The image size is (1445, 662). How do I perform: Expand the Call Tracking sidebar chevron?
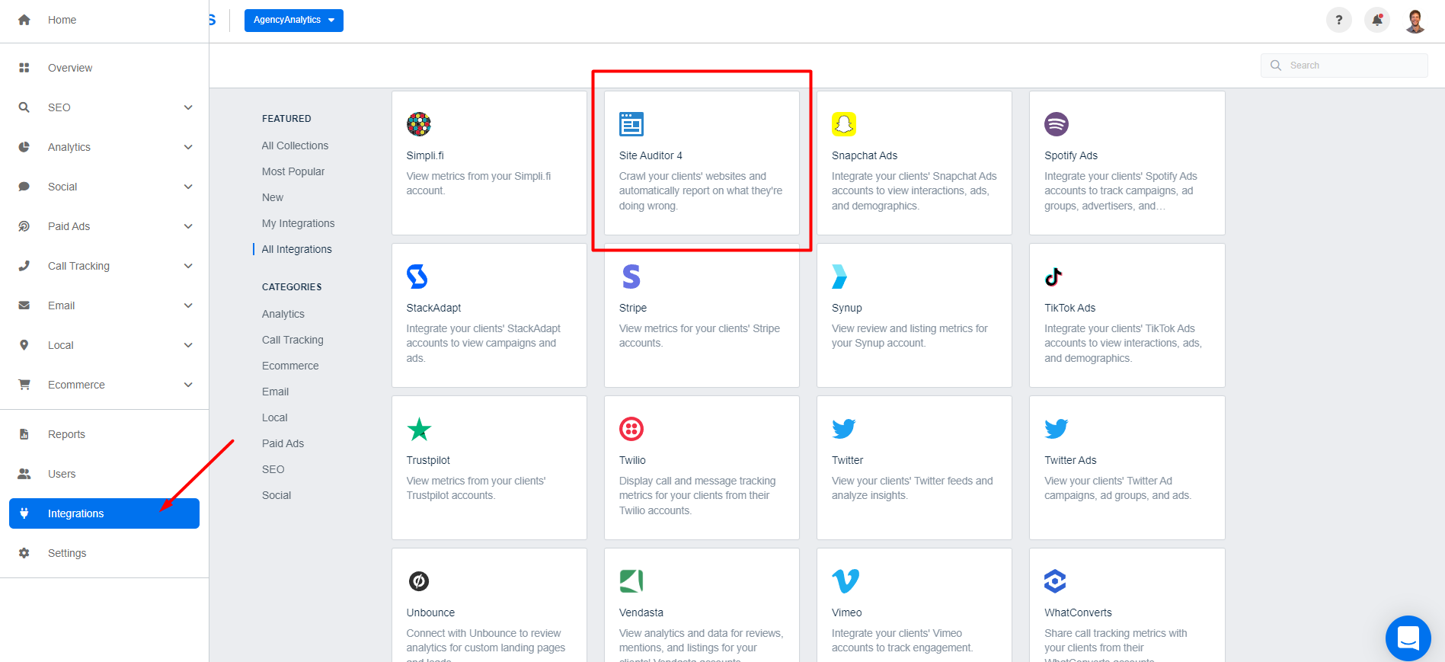pyautogui.click(x=188, y=266)
